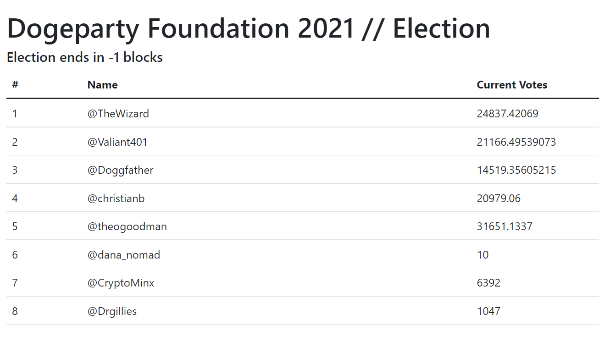Select candidate @CryptoMinx
The height and width of the screenshot is (342, 599).
[121, 283]
